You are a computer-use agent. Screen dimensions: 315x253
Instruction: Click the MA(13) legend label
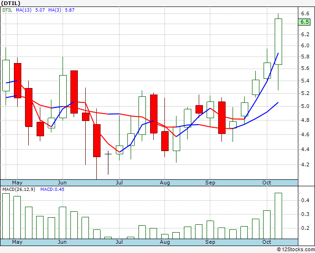24,10
